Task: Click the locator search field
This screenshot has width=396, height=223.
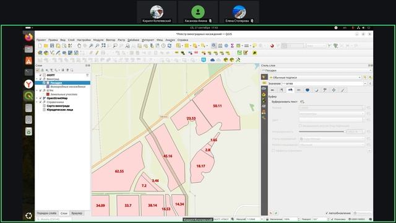Action: [x=54, y=219]
